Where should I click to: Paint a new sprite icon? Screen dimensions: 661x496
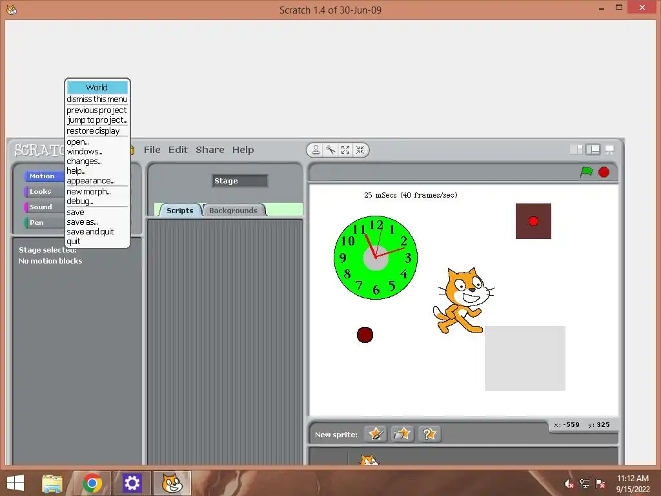click(376, 433)
